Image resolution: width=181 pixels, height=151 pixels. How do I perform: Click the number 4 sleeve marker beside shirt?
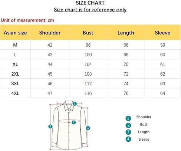tap(88, 128)
